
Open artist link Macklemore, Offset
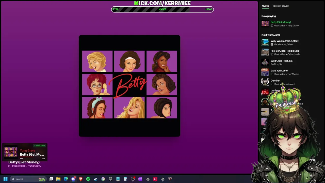pyautogui.click(x=283, y=44)
